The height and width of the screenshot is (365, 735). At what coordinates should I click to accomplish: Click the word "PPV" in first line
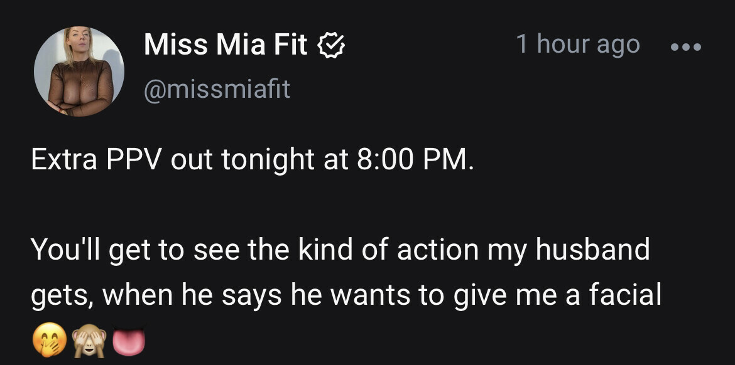(x=133, y=161)
